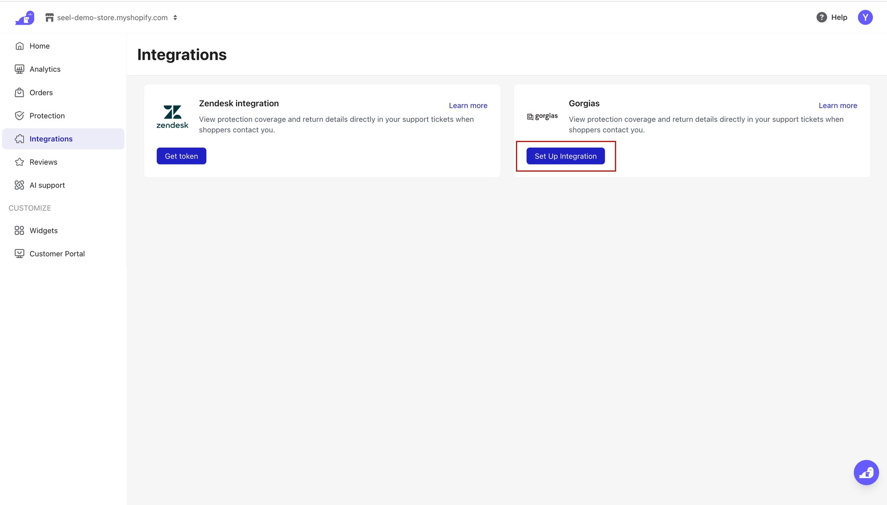Click the Home house icon

click(x=19, y=46)
